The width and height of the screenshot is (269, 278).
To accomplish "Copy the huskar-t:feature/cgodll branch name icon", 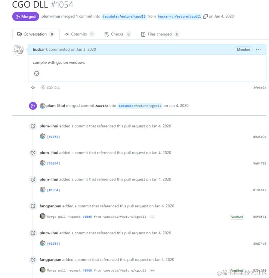I will (205, 16).
